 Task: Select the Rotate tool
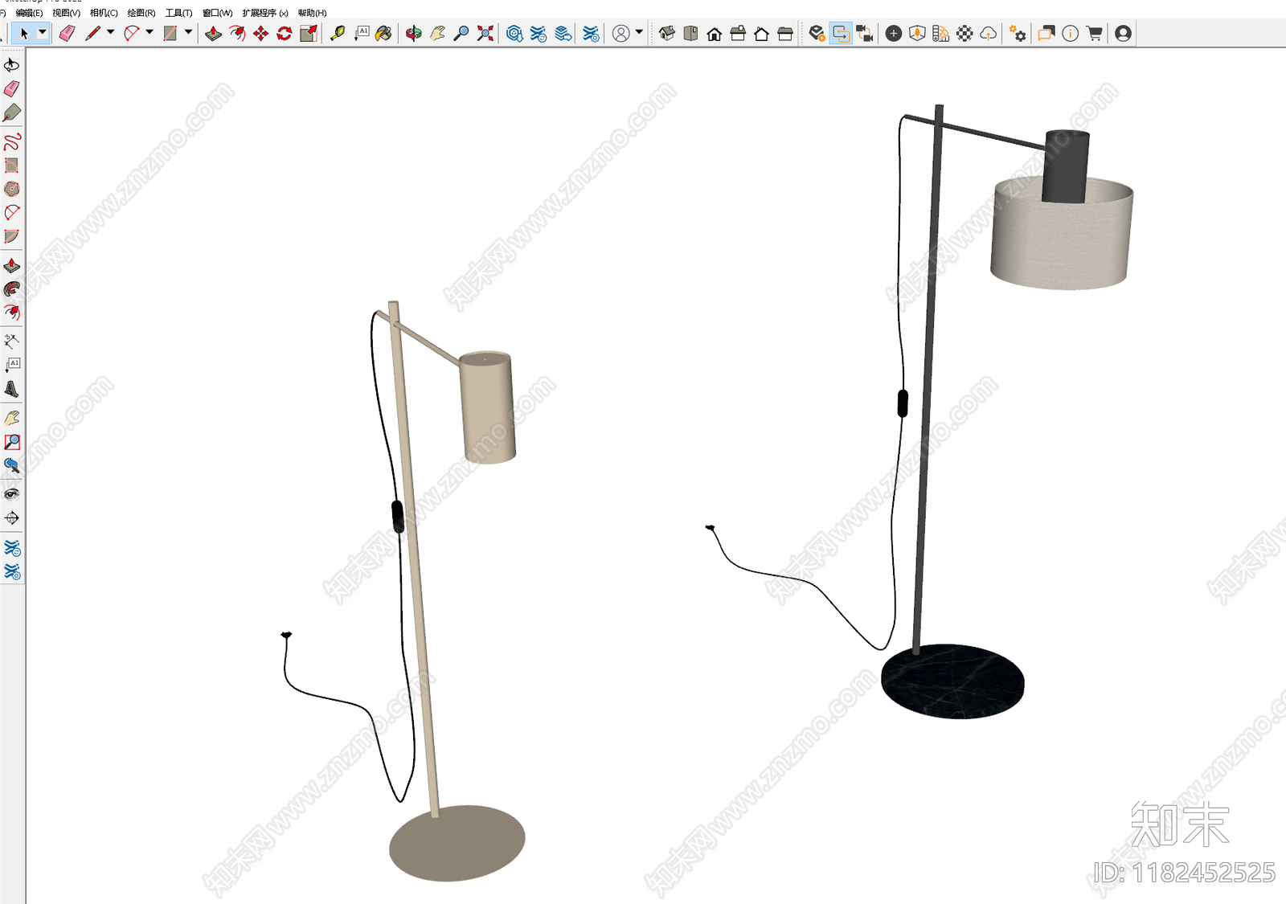(285, 33)
